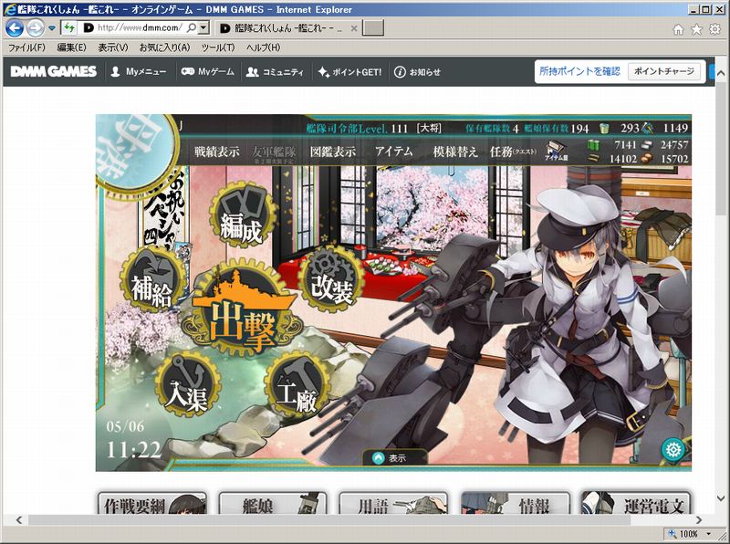
Task: Click the compatibility view refresh icon
Action: (x=69, y=28)
